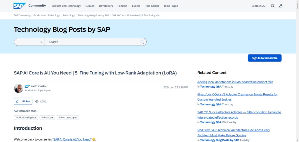Go to Technology breadcrumb
Viewport: 299px width, 142px height.
pyautogui.click(x=69, y=15)
